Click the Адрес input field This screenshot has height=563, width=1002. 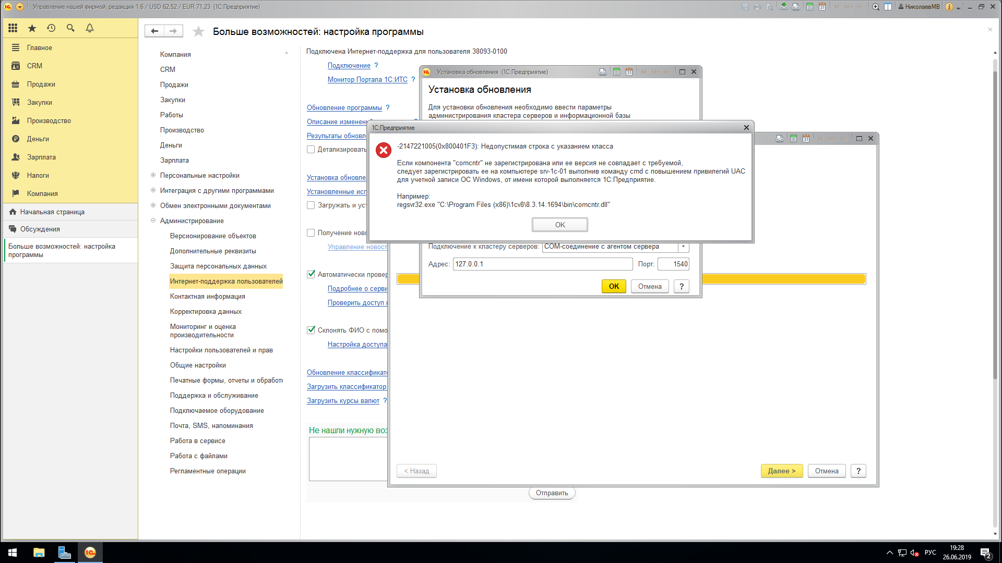pyautogui.click(x=542, y=264)
